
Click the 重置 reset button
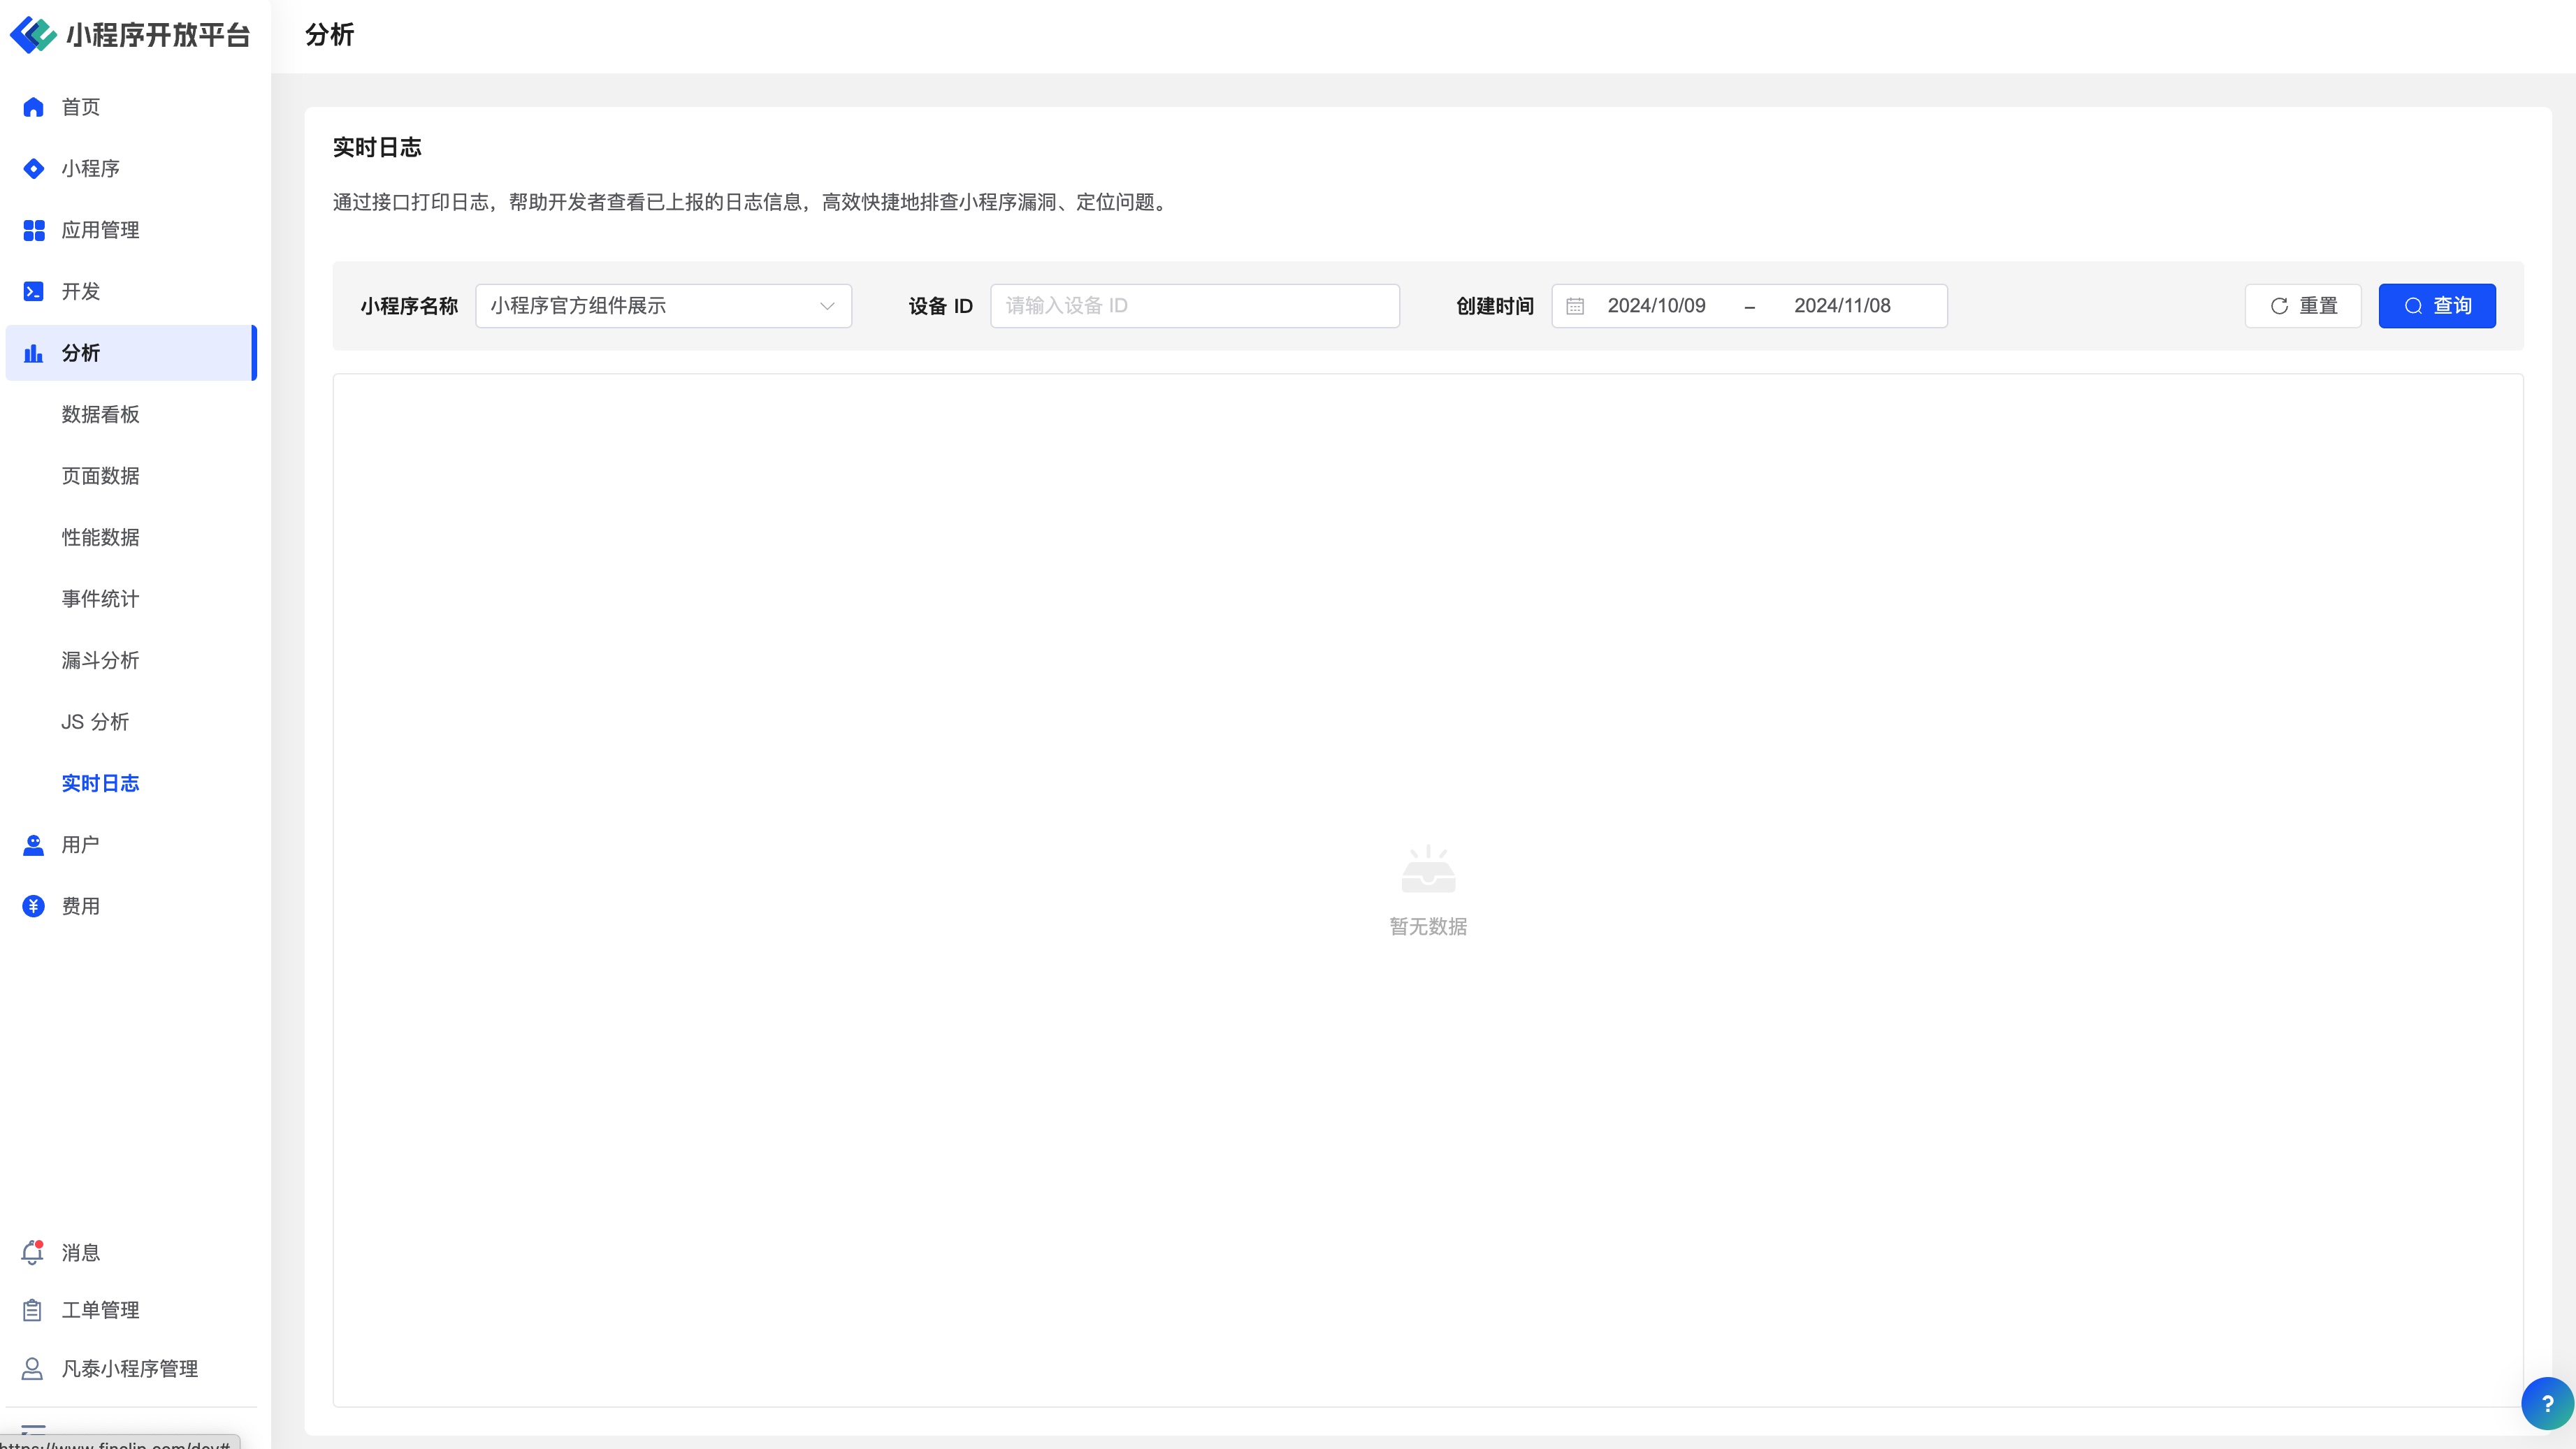point(2302,306)
